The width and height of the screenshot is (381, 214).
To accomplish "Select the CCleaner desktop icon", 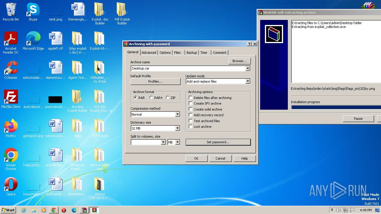I will click(x=11, y=70).
